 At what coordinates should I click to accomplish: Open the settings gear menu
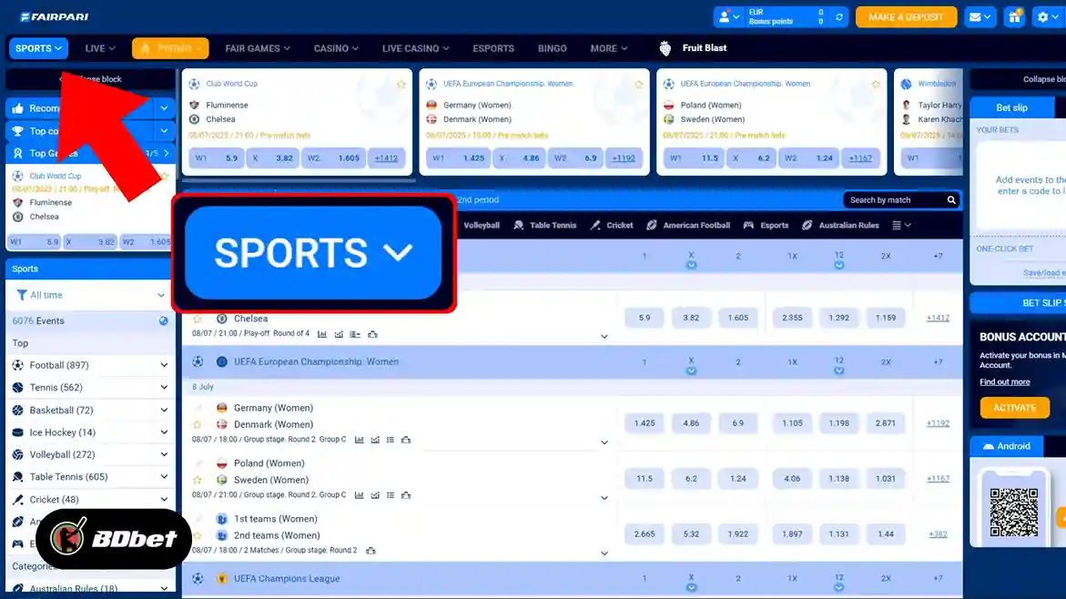1049,17
